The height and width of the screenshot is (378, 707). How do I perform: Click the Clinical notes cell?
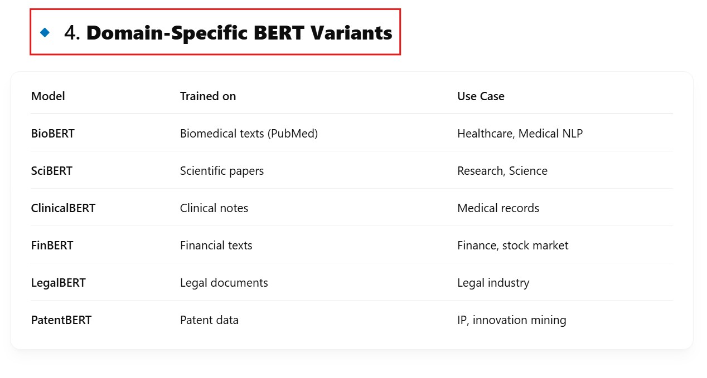point(214,208)
